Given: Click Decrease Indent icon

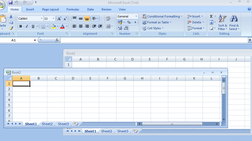Looking at the screenshot, I should [94, 26].
